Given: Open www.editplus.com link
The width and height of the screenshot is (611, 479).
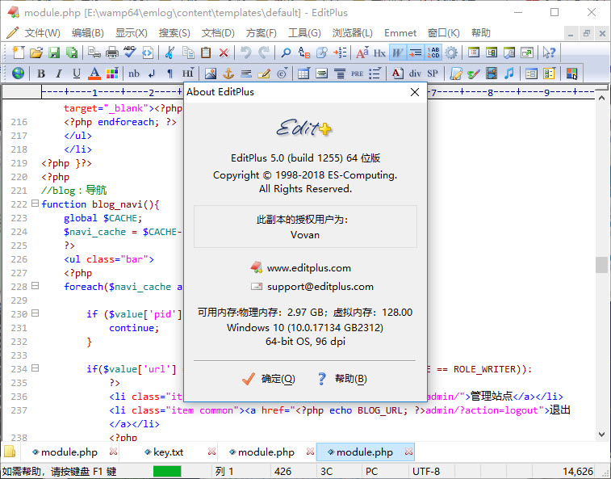Looking at the screenshot, I should point(308,268).
